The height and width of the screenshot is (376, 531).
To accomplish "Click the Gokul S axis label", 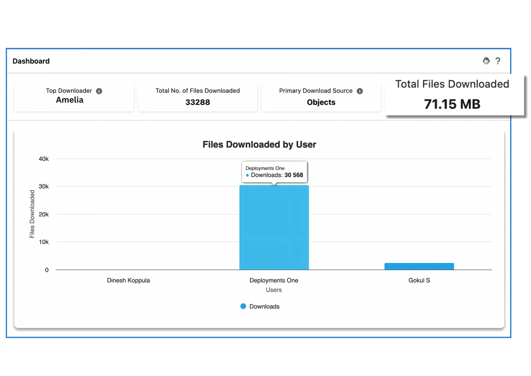I will pos(419,281).
